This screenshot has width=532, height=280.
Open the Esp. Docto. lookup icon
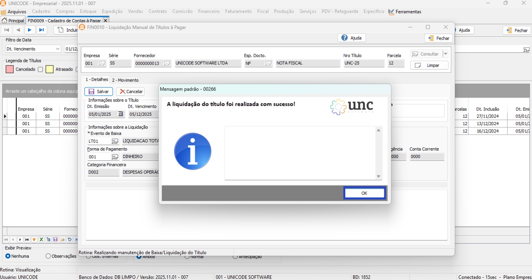pos(268,64)
